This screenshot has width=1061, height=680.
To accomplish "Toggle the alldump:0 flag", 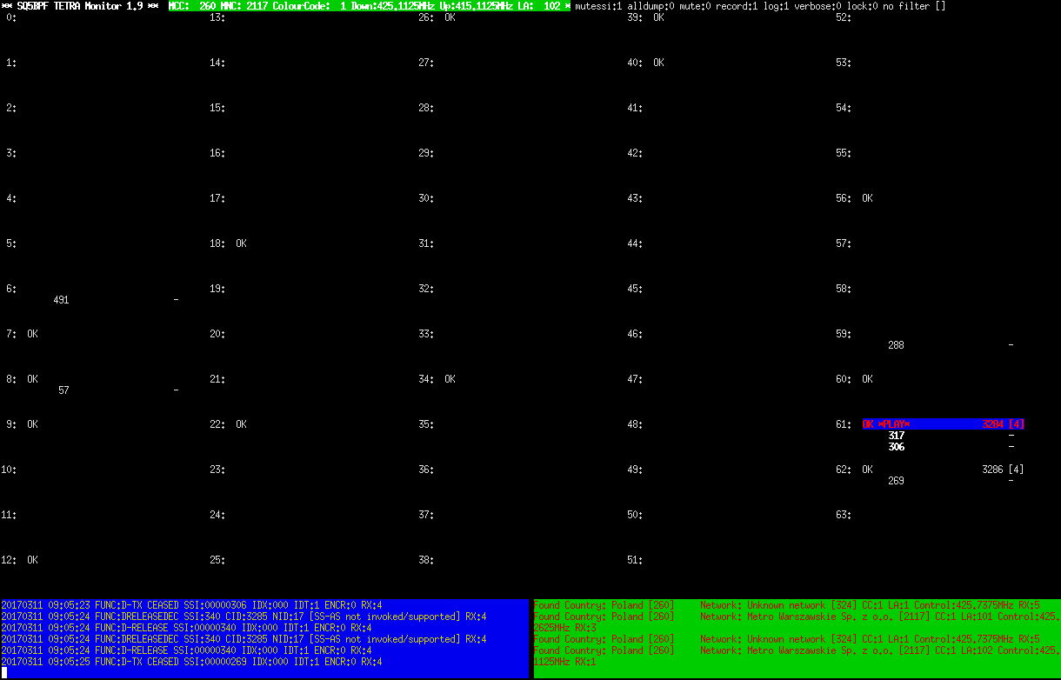I will tap(651, 6).
